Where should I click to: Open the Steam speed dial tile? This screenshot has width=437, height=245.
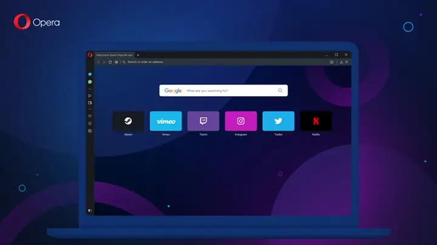pyautogui.click(x=128, y=121)
